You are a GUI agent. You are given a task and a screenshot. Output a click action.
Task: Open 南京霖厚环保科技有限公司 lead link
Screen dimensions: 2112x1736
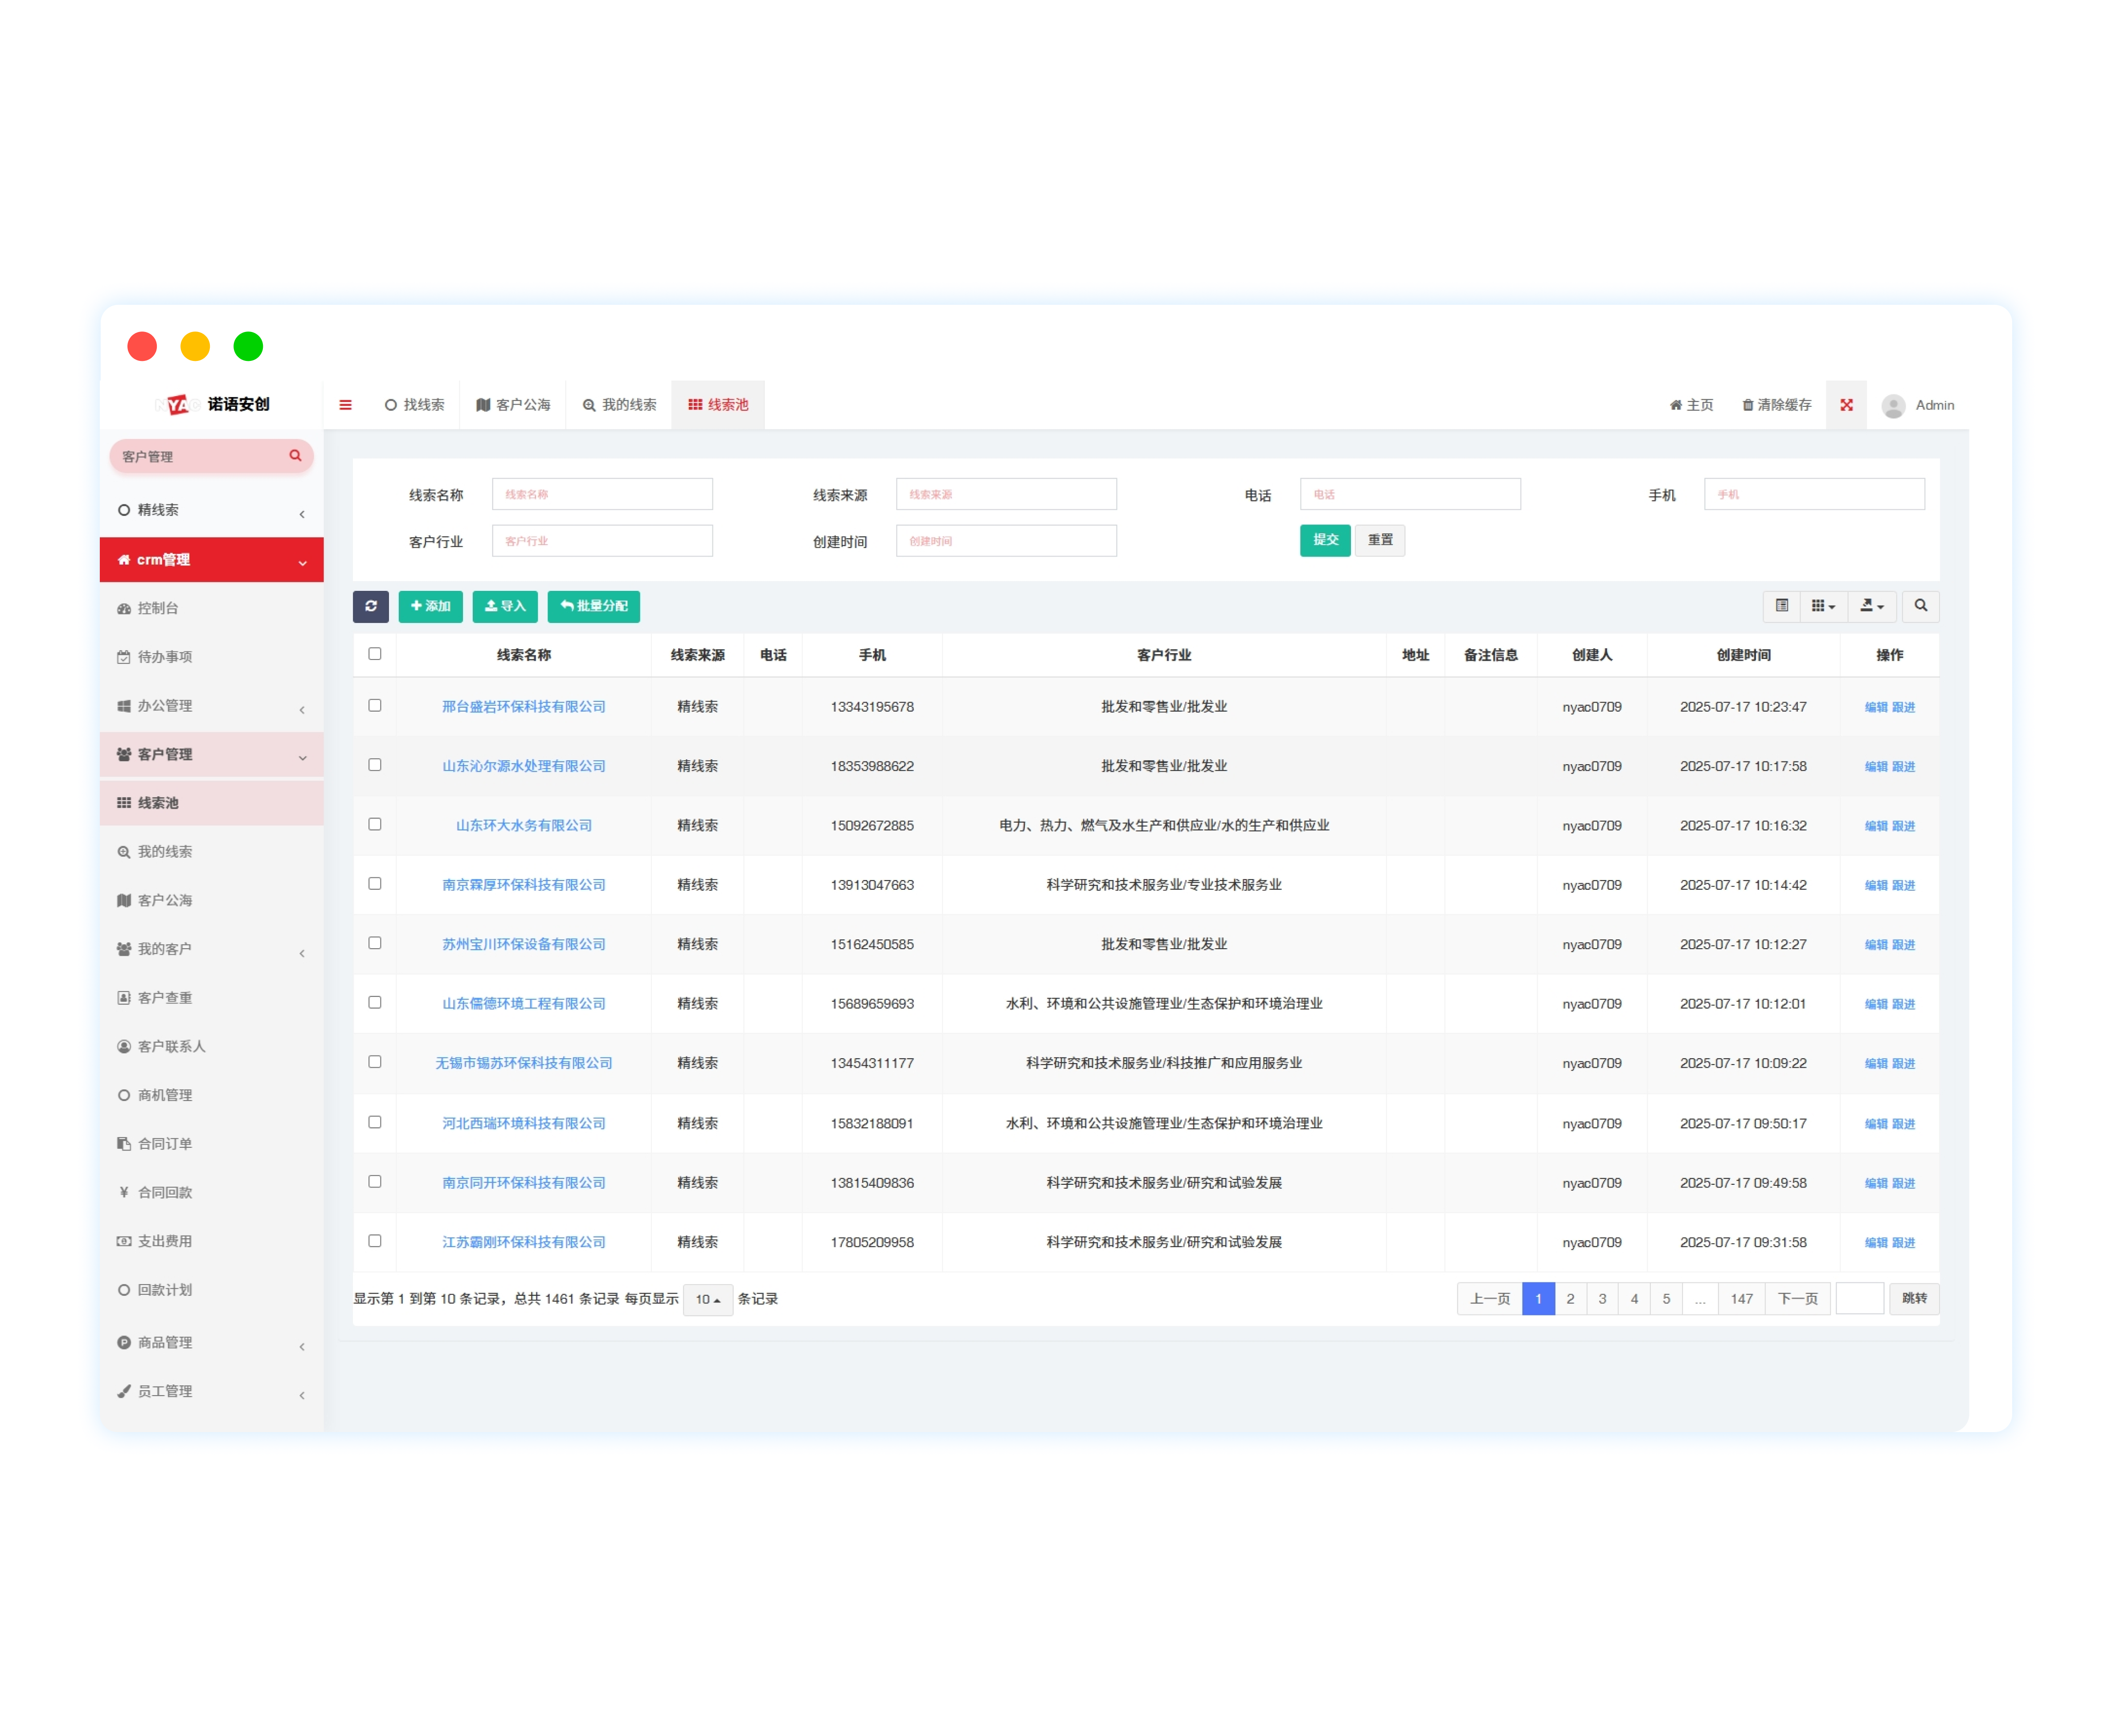click(x=523, y=885)
